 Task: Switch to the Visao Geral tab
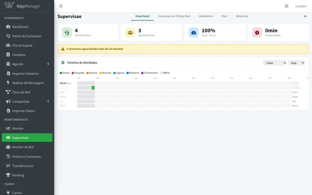pyautogui.click(x=142, y=16)
